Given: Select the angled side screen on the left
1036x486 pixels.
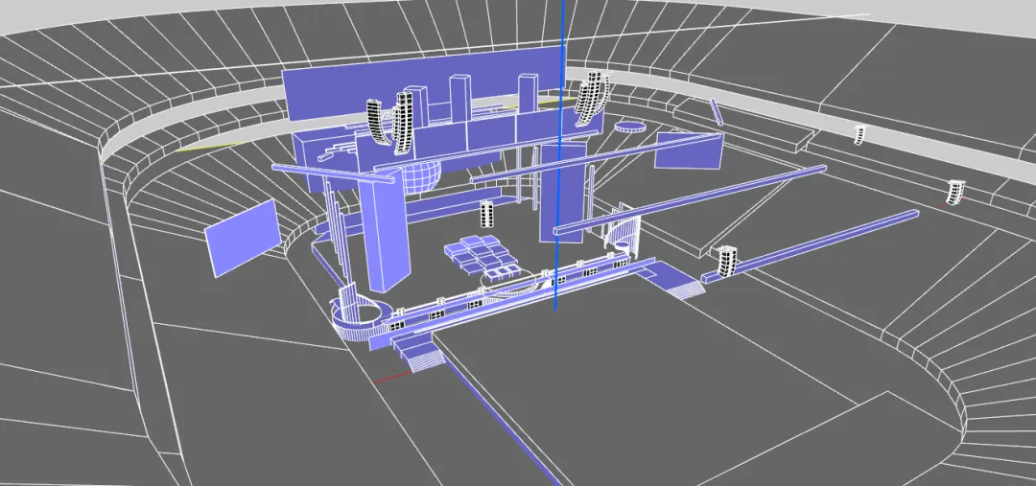Looking at the screenshot, I should [240, 237].
